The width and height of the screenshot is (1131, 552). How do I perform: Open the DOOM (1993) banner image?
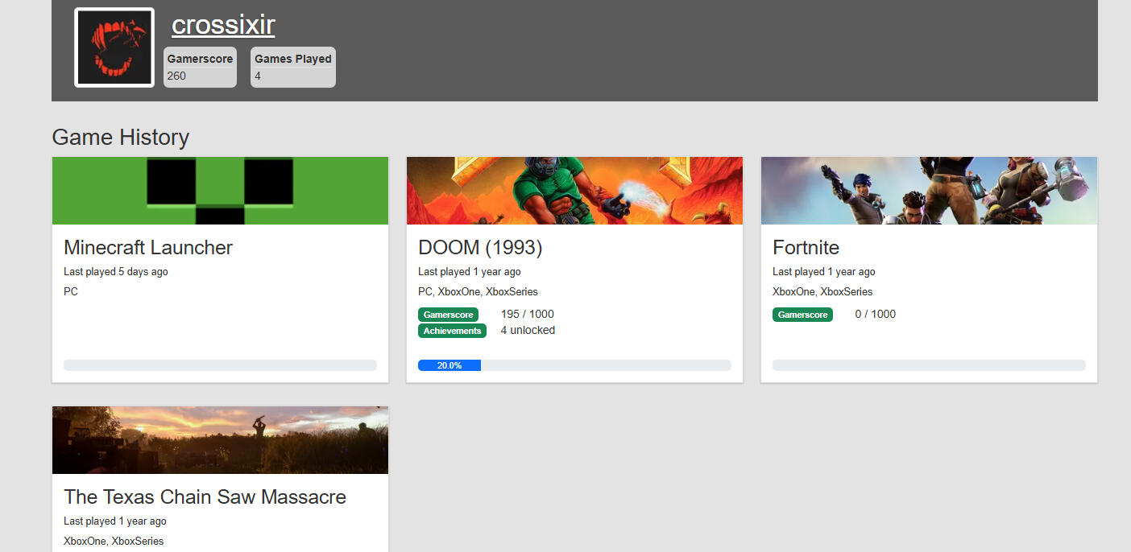click(x=574, y=191)
